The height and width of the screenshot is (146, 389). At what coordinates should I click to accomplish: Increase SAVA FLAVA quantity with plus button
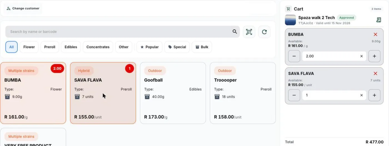374,95
